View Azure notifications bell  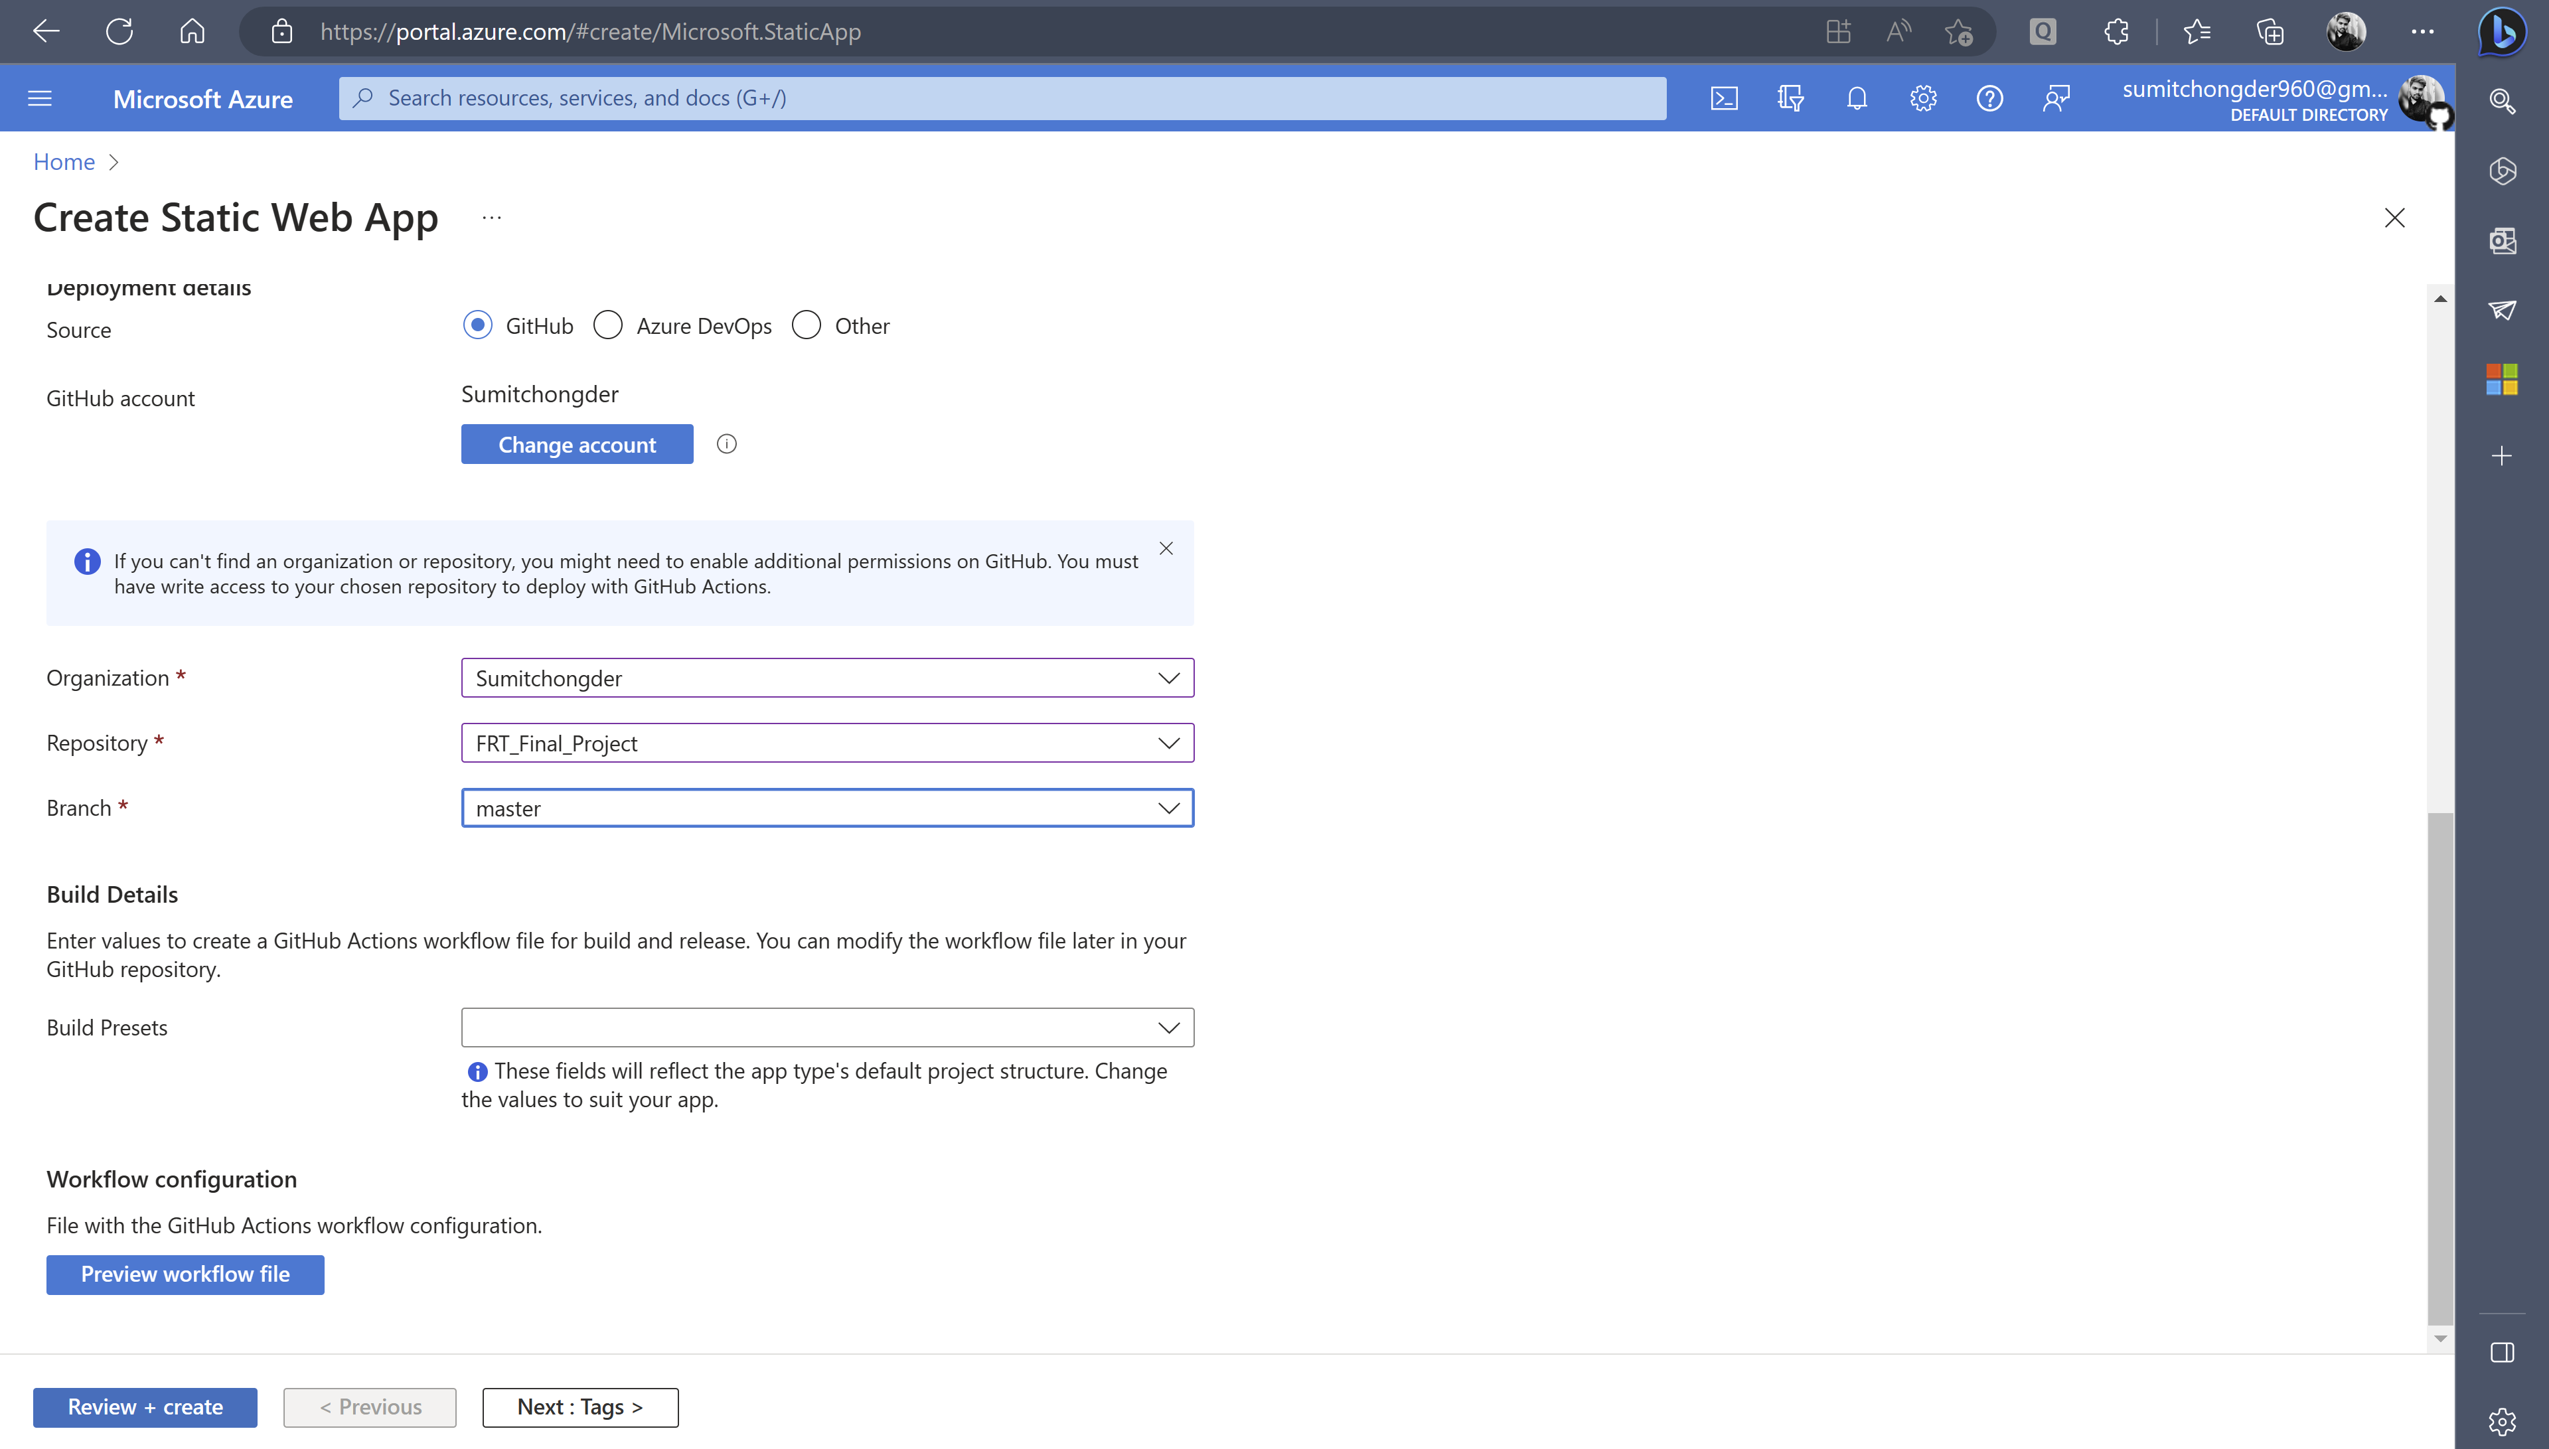(1857, 98)
